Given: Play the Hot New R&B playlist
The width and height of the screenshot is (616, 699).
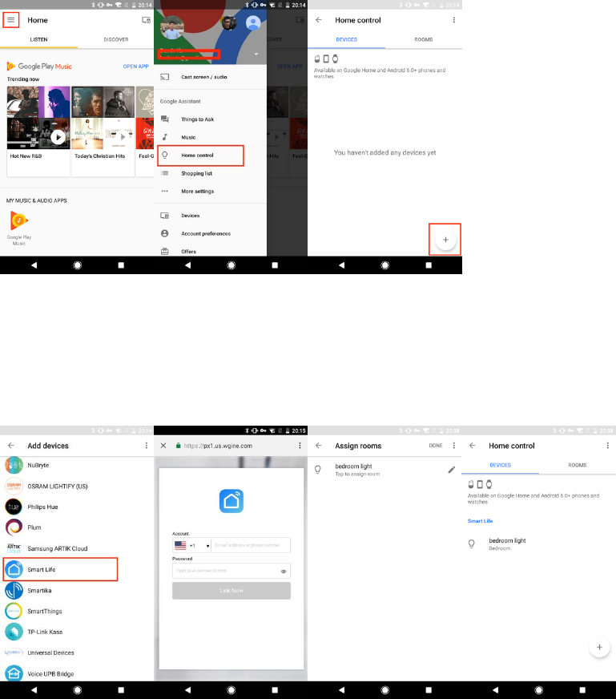Looking at the screenshot, I should tap(58, 137).
